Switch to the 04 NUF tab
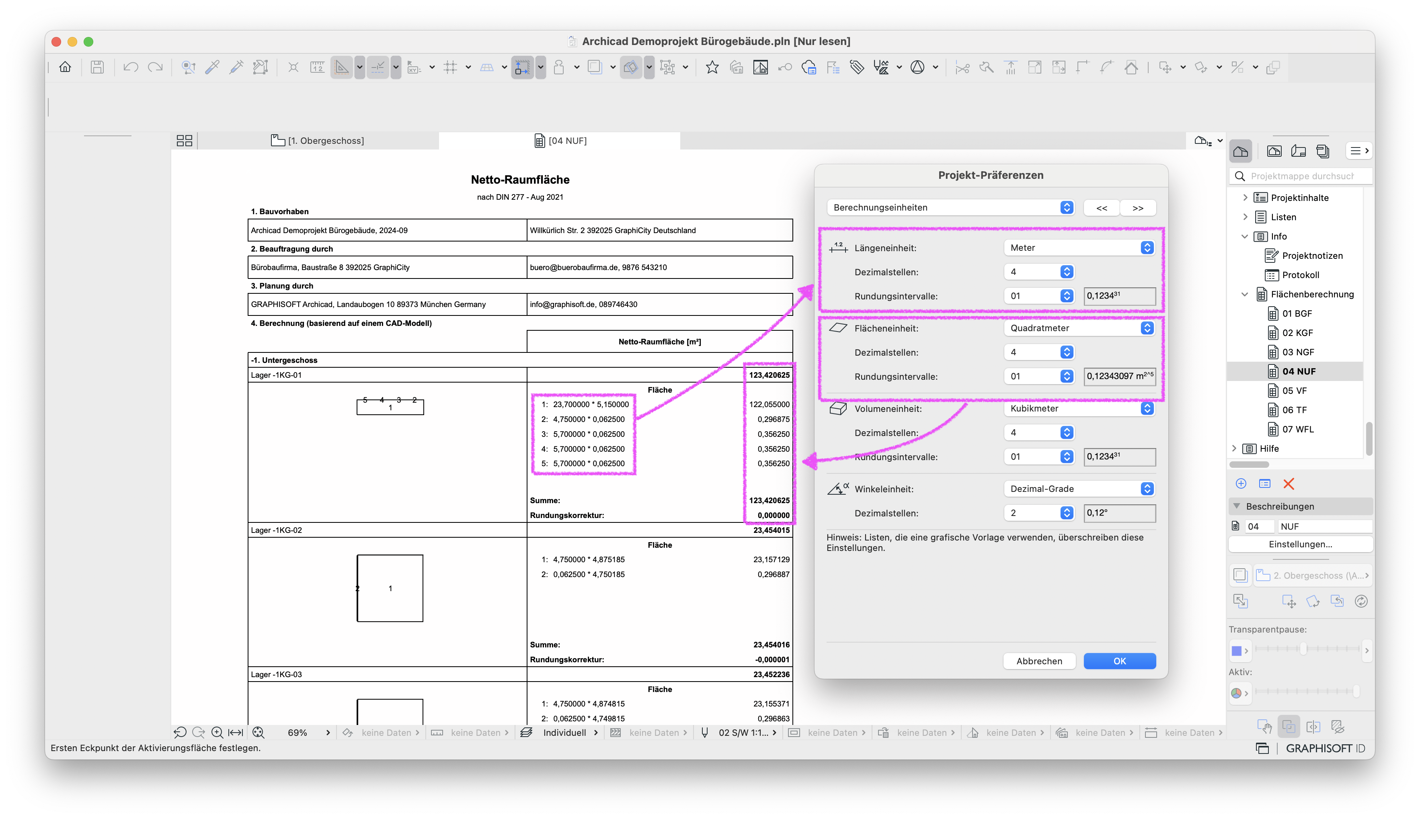 [x=560, y=141]
